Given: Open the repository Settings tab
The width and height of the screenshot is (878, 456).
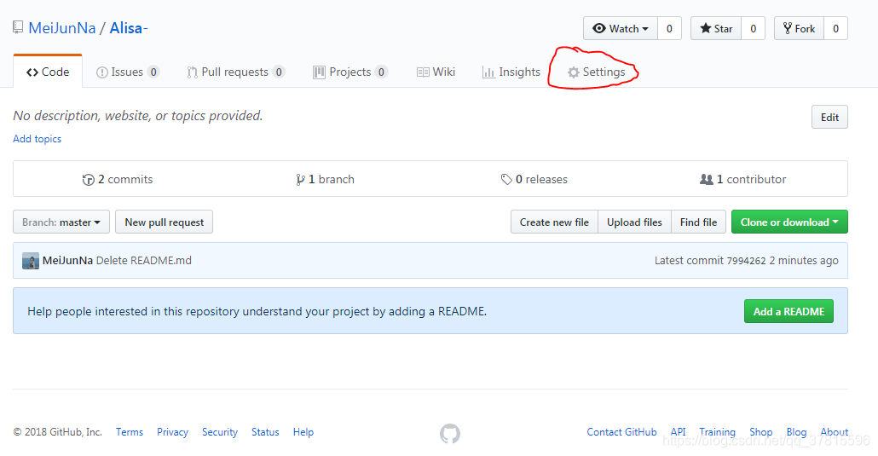Looking at the screenshot, I should [x=596, y=72].
